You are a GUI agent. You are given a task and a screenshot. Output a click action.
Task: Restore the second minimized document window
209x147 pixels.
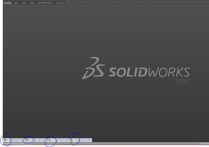[34, 140]
